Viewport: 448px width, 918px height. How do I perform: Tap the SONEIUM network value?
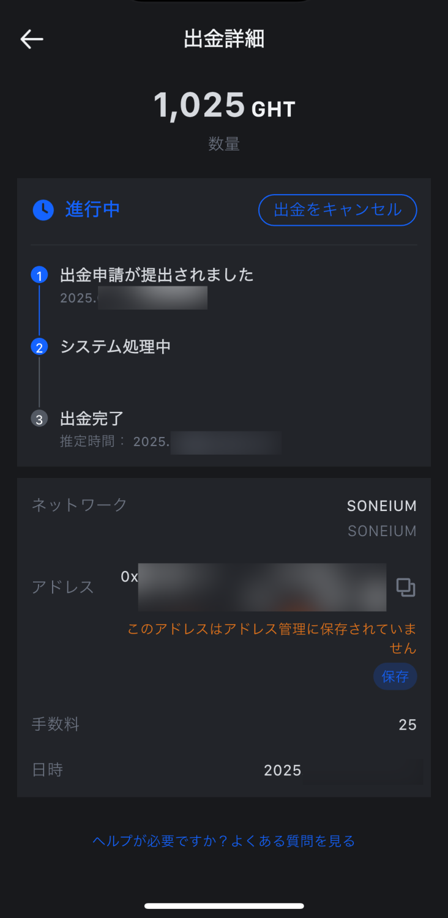click(x=381, y=506)
